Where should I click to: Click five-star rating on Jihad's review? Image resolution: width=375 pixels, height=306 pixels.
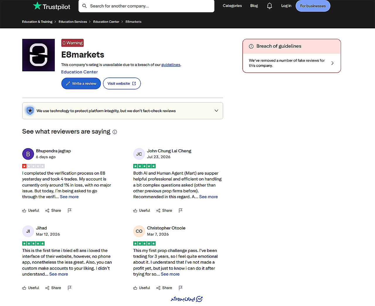[33, 243]
